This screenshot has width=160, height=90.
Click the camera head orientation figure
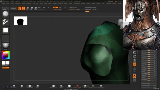click(x=120, y=24)
